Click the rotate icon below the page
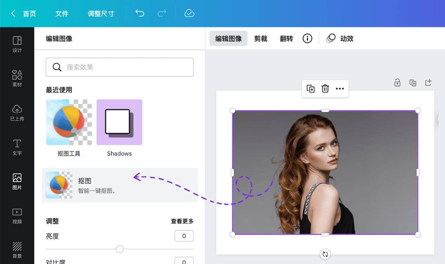This screenshot has height=264, width=445. coord(325,254)
